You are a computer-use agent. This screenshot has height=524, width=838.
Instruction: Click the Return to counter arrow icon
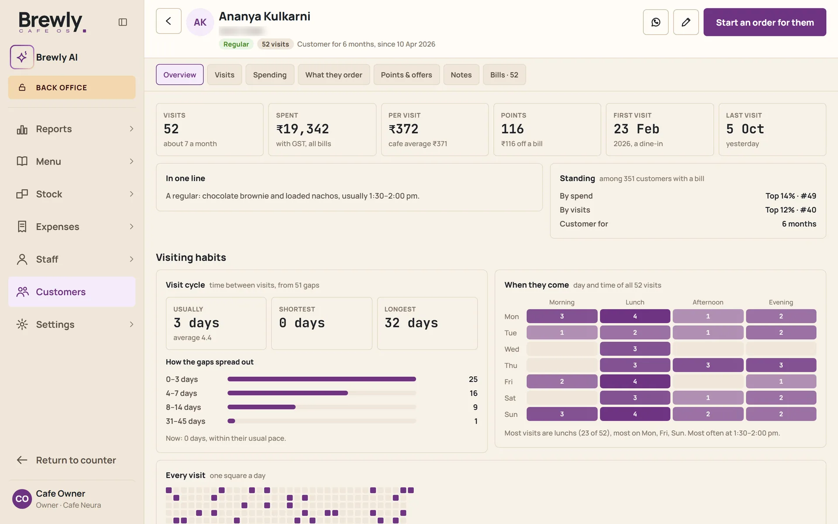pos(22,460)
